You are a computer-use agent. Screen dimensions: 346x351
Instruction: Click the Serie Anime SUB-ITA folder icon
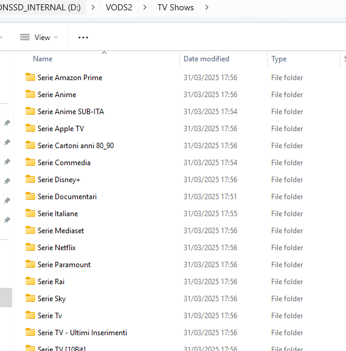[x=30, y=111]
